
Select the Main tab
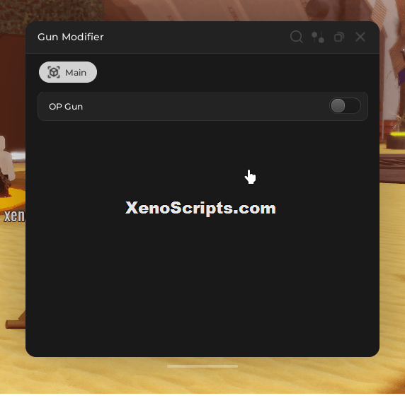(68, 72)
